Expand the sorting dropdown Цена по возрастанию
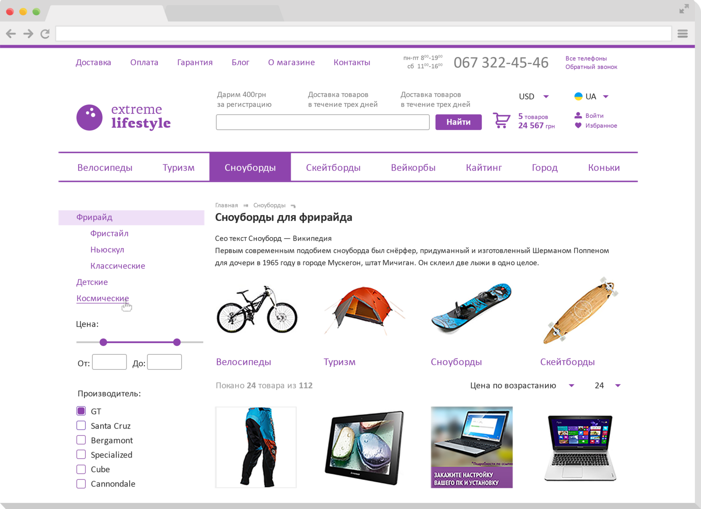701x509 pixels. click(x=522, y=386)
